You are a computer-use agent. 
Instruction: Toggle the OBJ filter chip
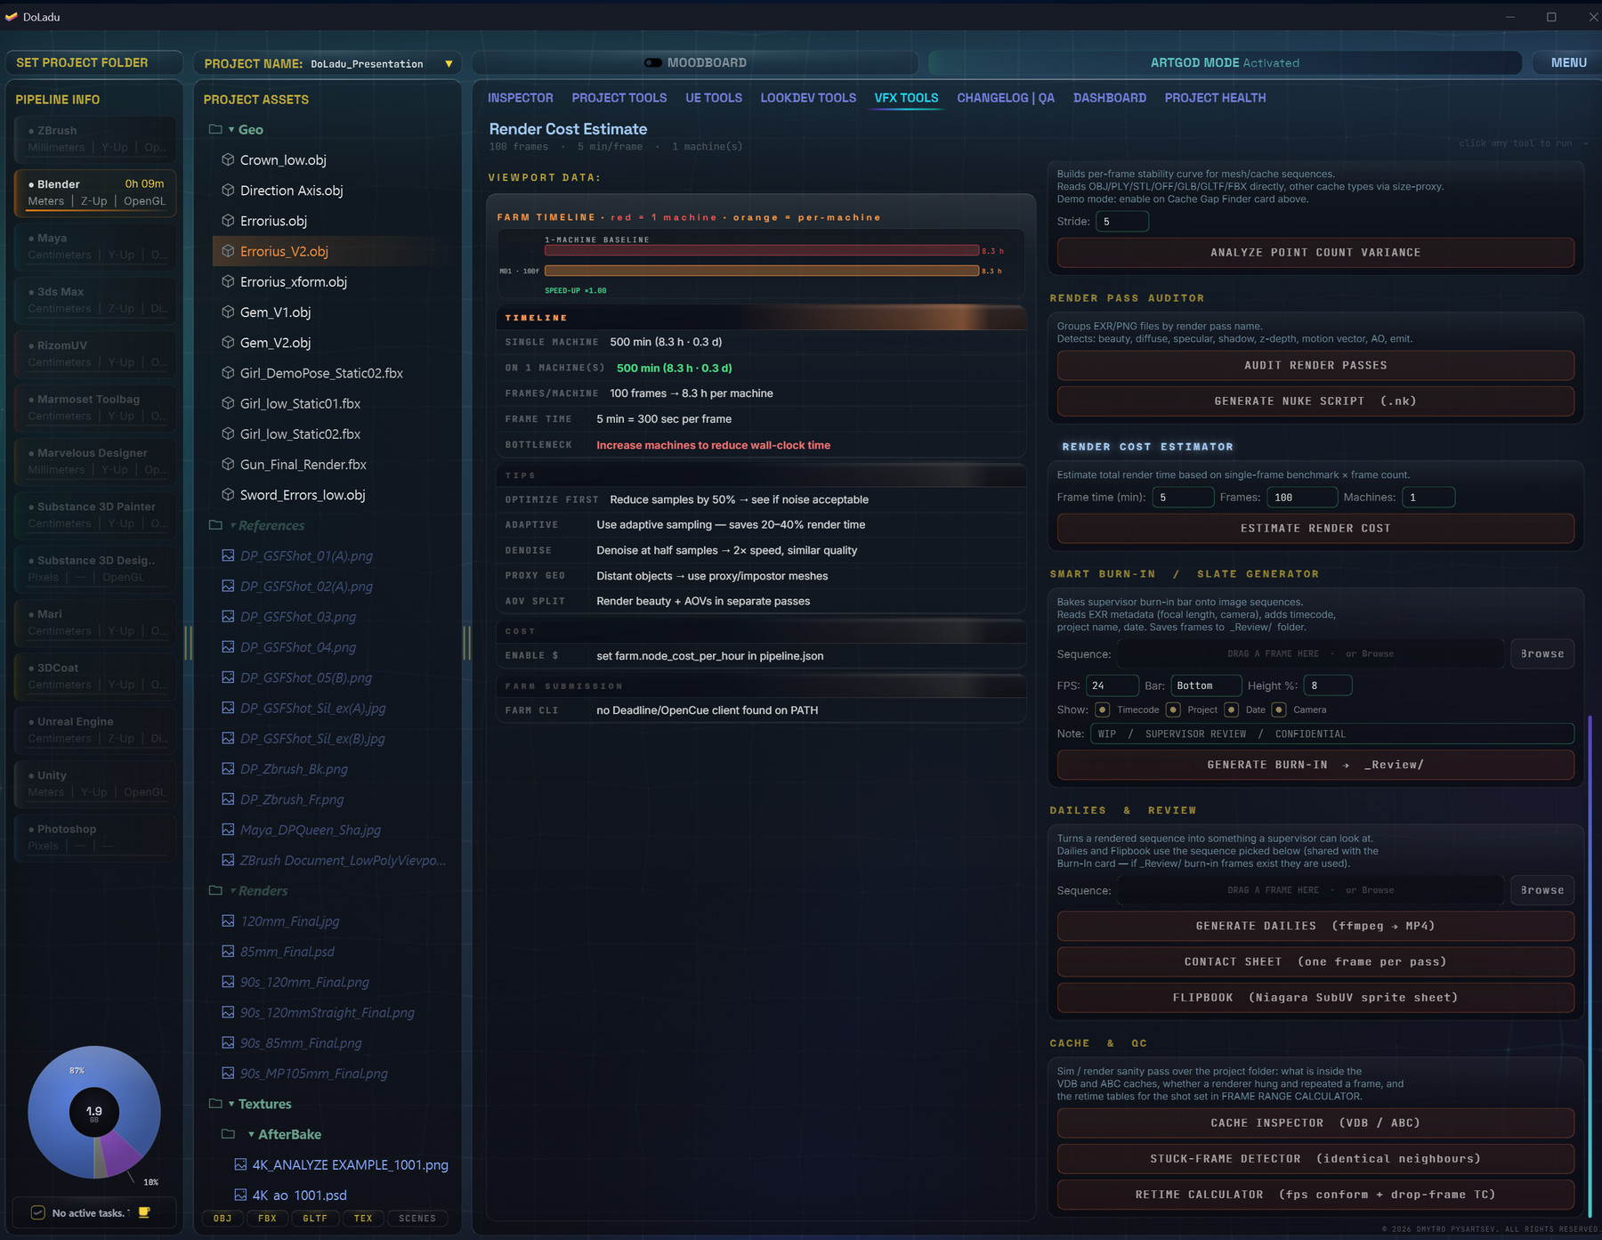222,1219
